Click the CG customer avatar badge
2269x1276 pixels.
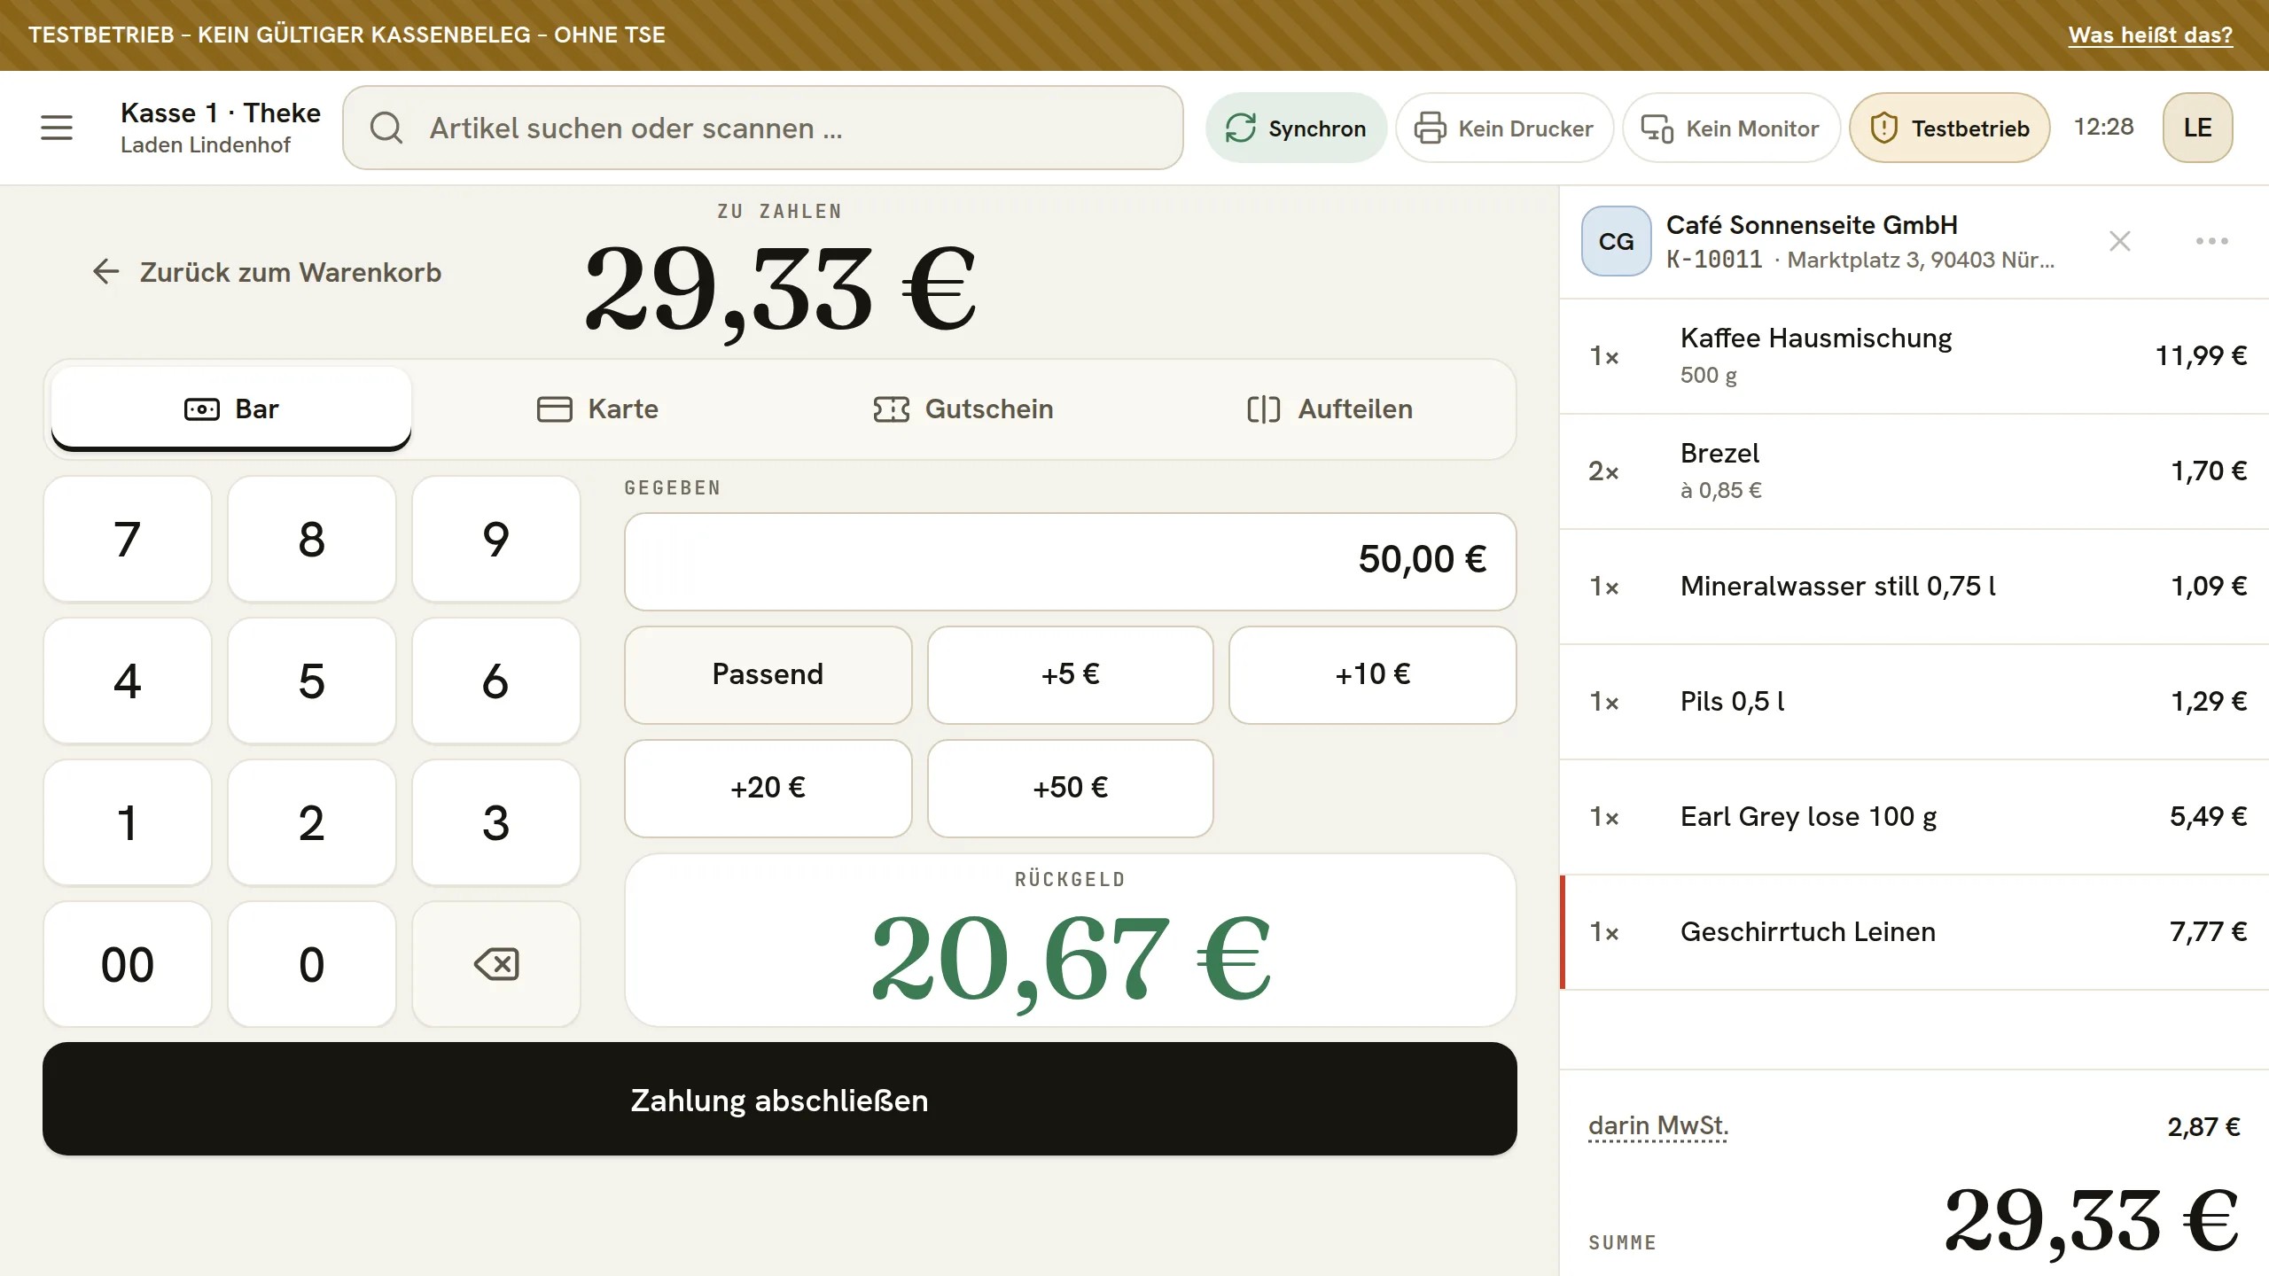click(x=1616, y=241)
